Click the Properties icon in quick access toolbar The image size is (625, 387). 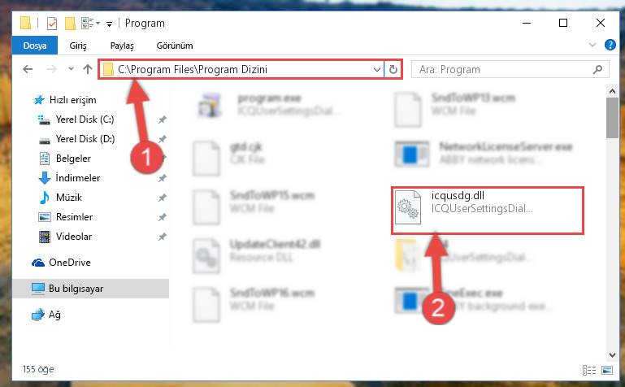coord(52,24)
